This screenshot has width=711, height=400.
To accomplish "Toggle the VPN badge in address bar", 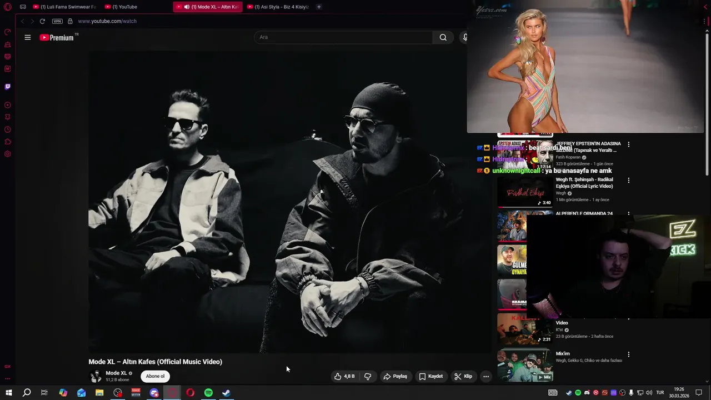I will (x=57, y=21).
